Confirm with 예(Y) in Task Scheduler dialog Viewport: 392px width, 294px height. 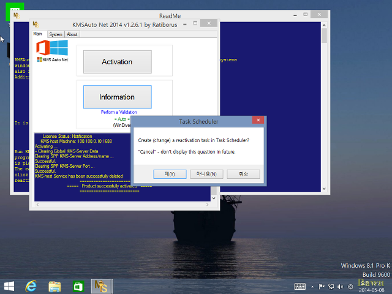click(x=170, y=174)
